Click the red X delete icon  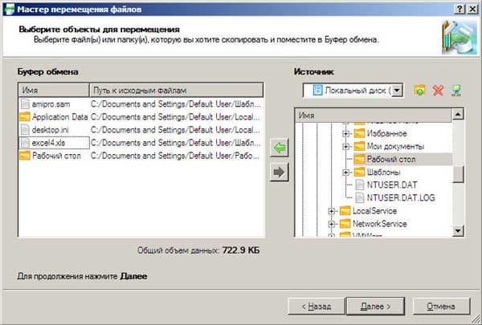point(438,91)
